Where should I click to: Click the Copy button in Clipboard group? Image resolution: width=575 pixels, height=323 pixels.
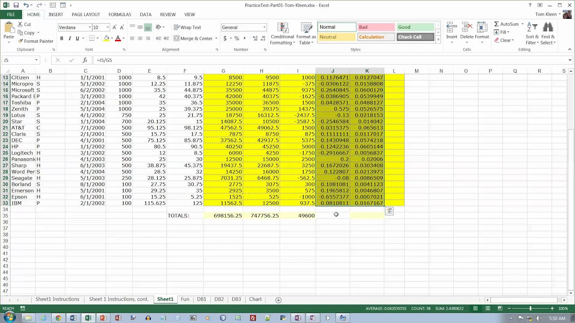[x=26, y=33]
